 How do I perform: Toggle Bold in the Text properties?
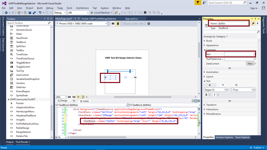coord(206,95)
